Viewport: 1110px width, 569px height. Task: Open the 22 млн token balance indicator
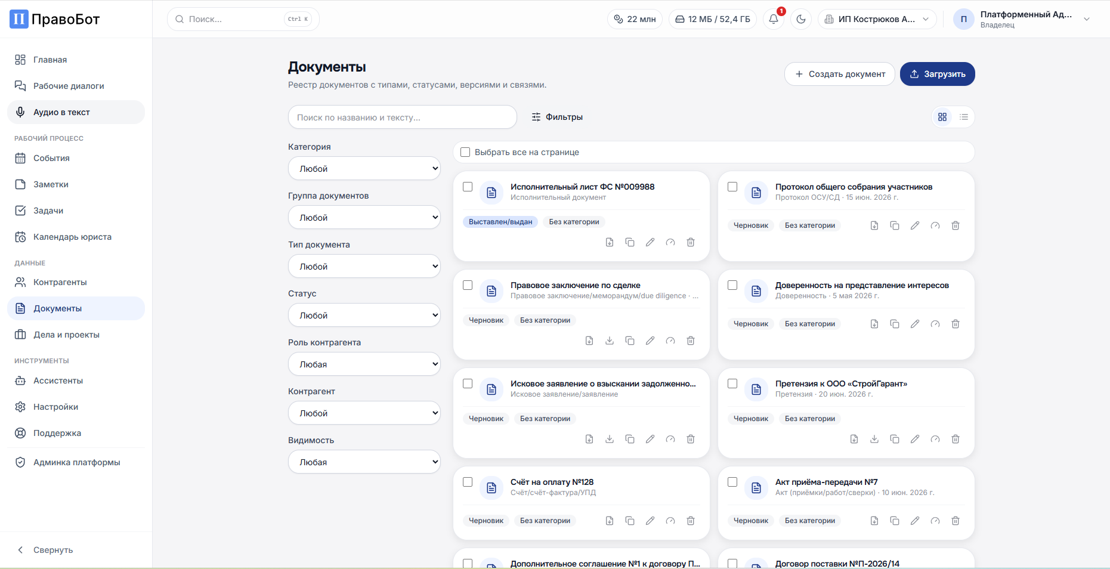coord(635,19)
